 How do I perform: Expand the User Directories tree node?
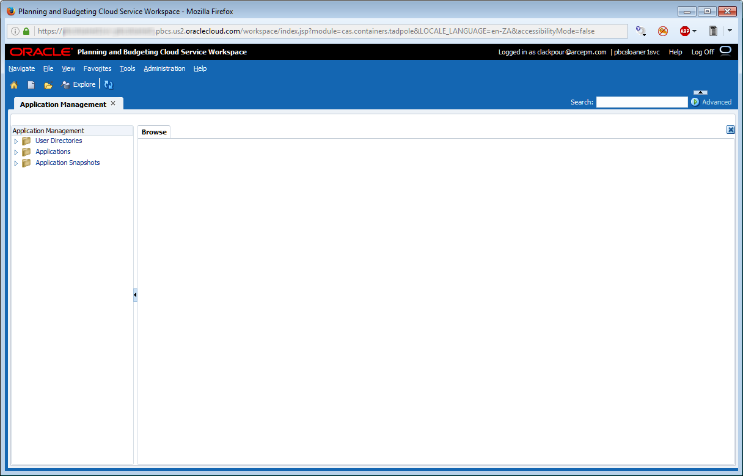(x=16, y=141)
